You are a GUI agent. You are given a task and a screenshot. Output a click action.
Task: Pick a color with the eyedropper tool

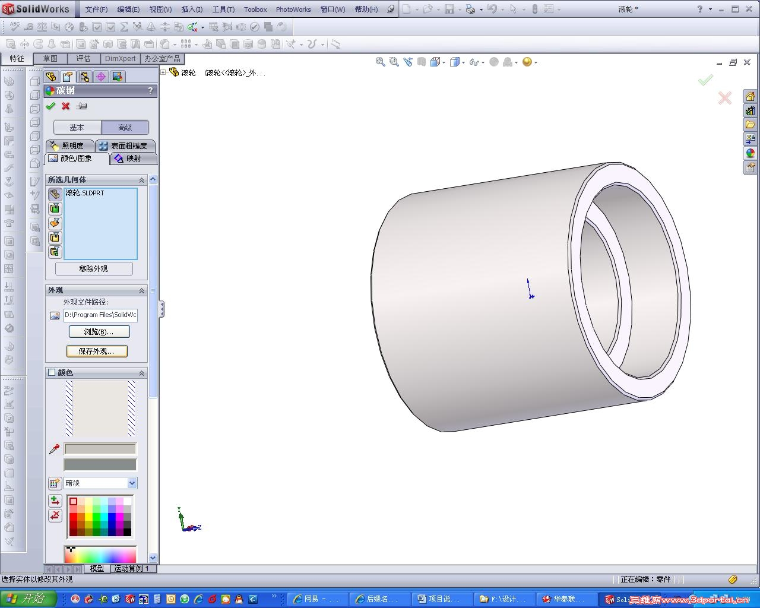[55, 449]
